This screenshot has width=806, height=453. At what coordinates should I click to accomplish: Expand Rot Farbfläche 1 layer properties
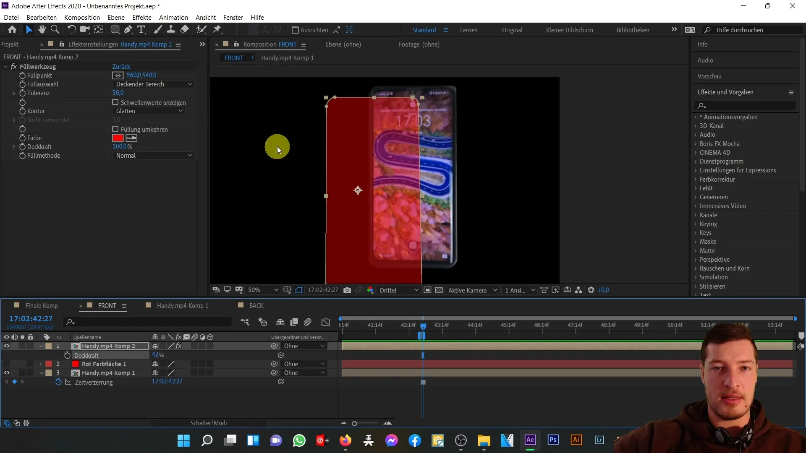(40, 364)
